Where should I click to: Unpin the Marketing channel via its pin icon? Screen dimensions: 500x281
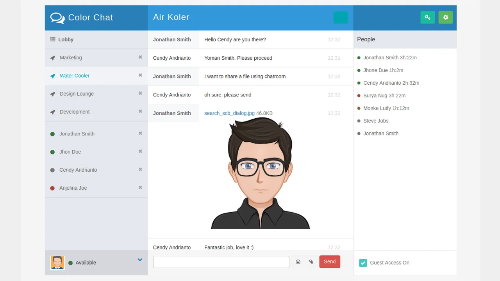pyautogui.click(x=52, y=57)
